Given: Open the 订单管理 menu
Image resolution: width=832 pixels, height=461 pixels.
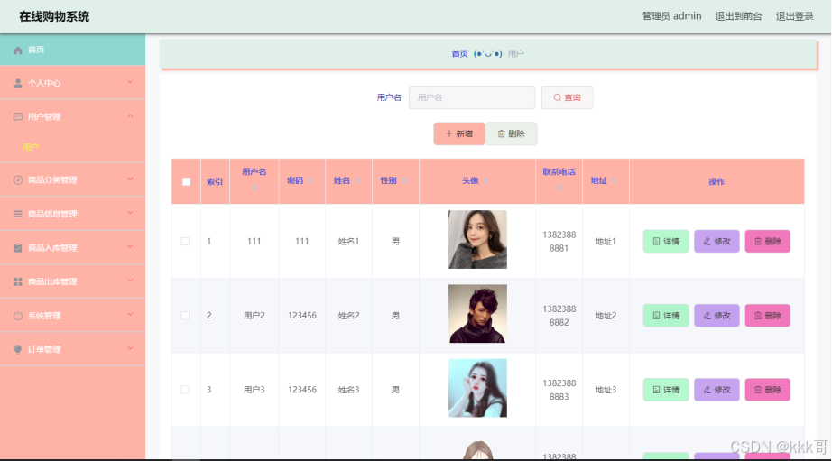Looking at the screenshot, I should click(73, 349).
